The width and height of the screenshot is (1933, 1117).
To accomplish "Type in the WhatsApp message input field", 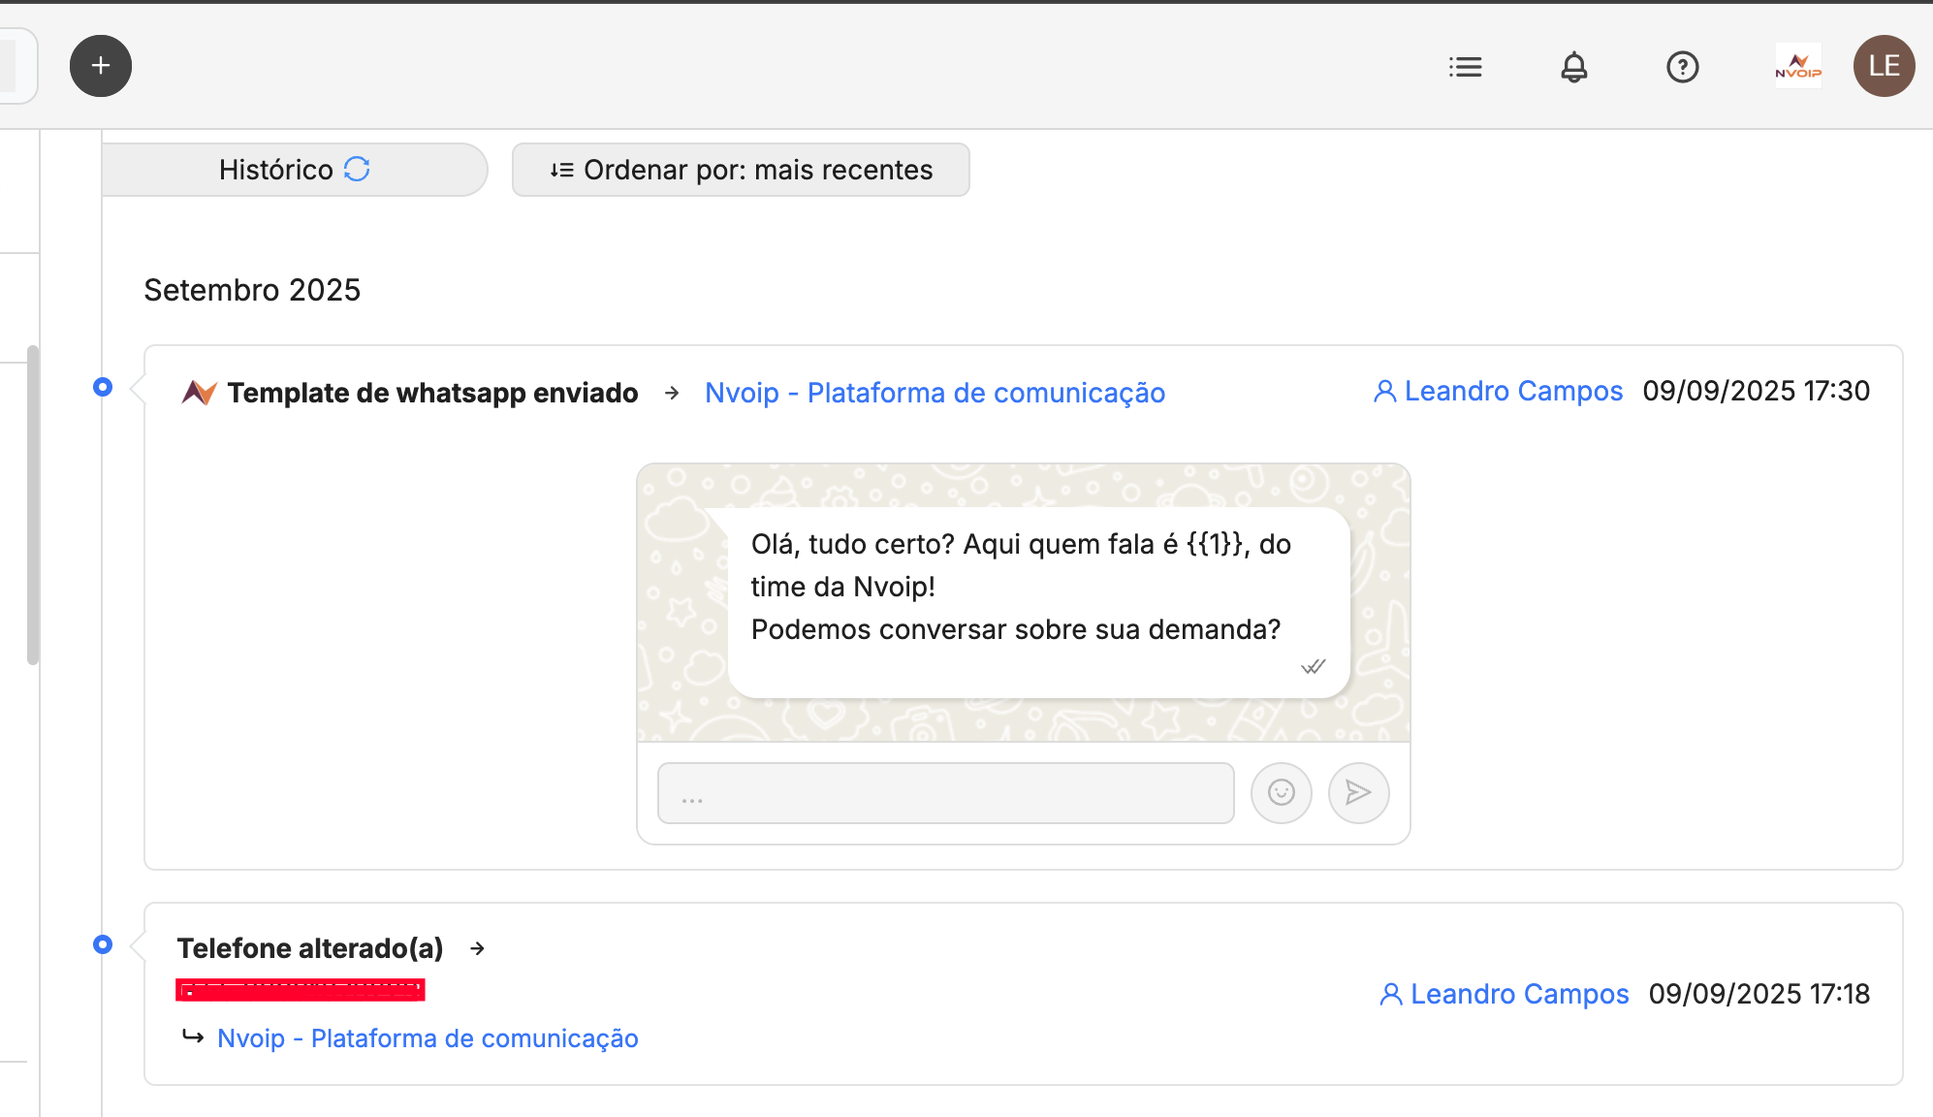I will 945,793.
